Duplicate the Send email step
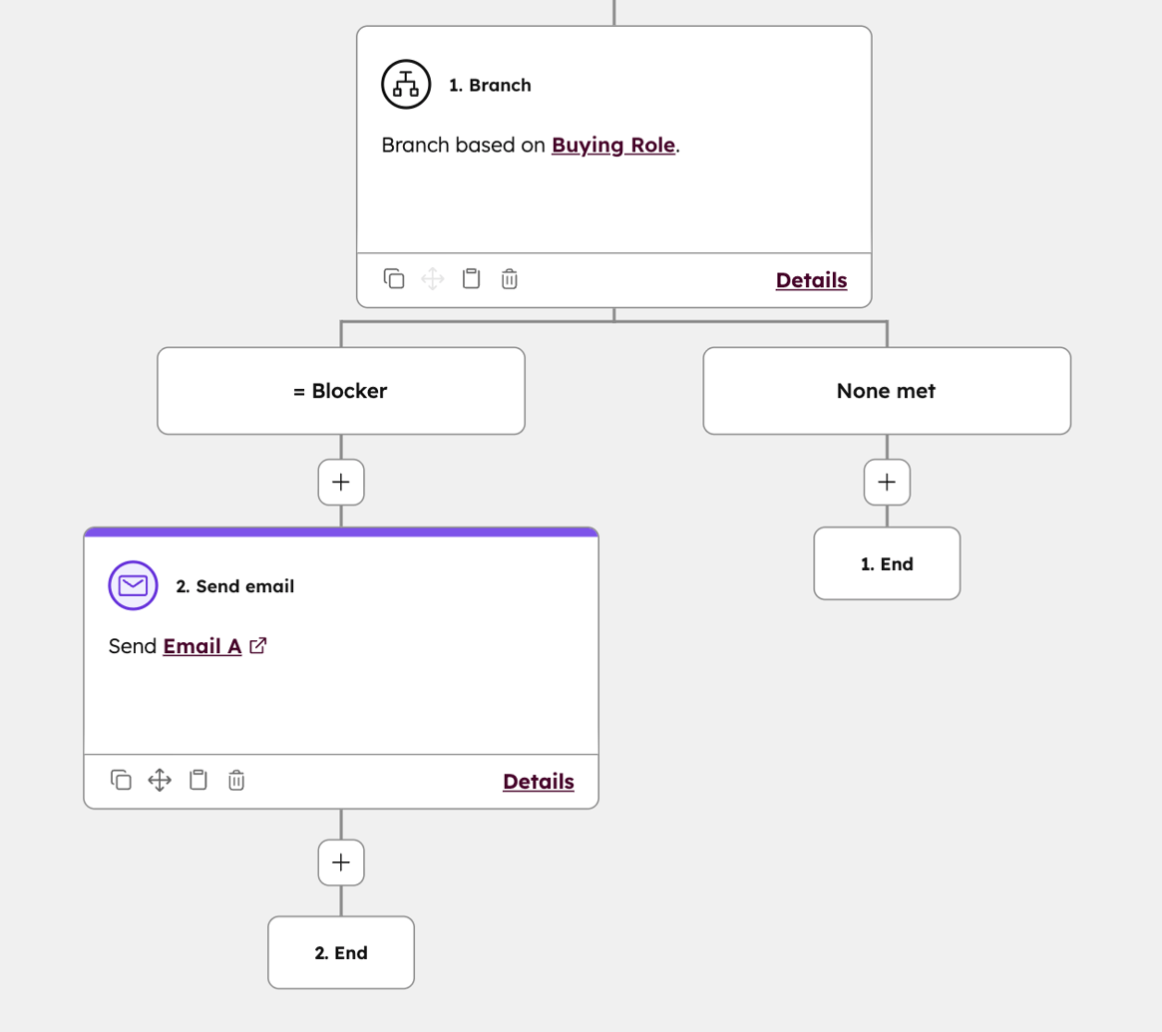The image size is (1162, 1032). pyautogui.click(x=121, y=781)
